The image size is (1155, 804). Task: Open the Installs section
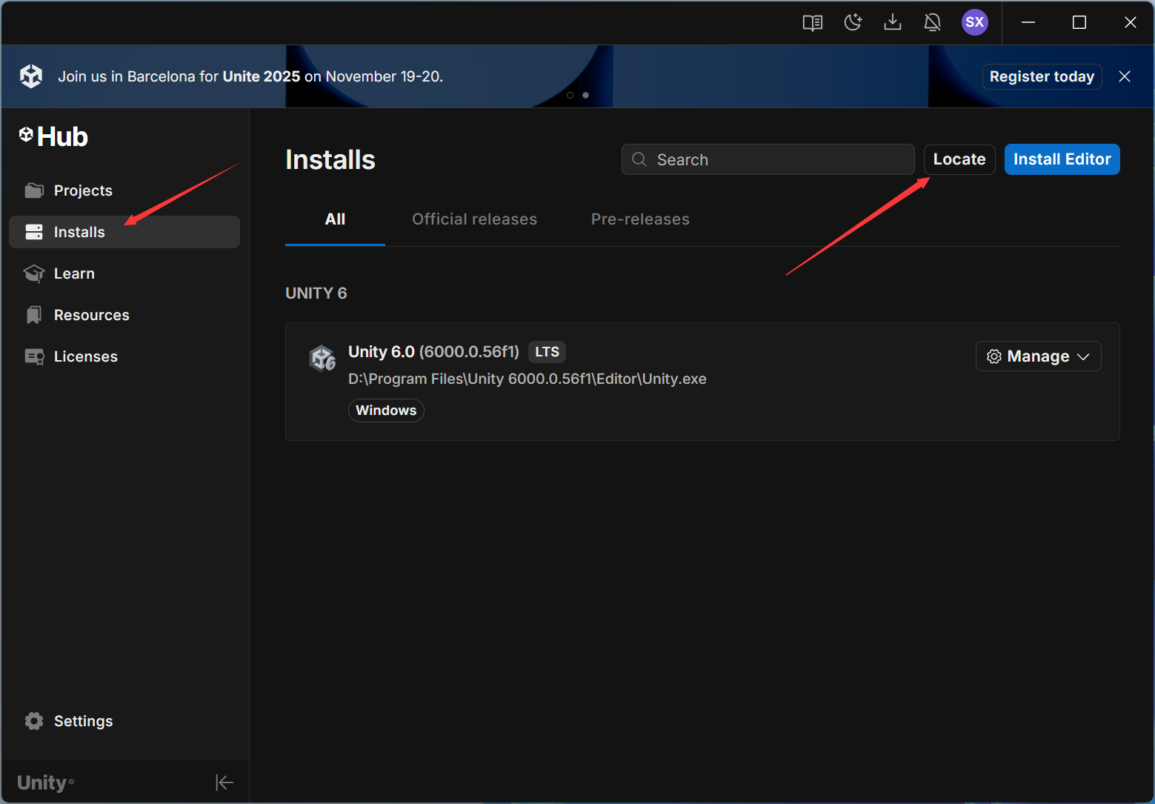coord(124,232)
